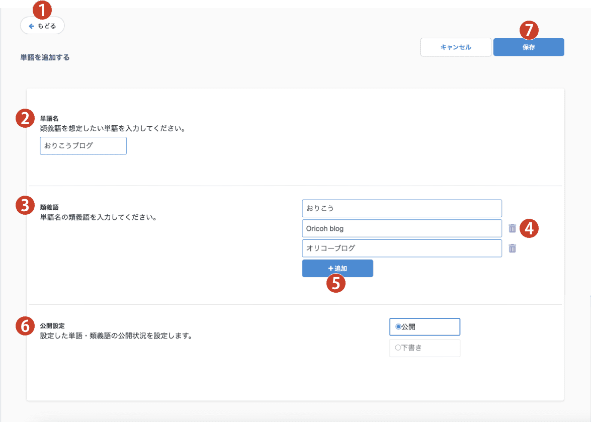
Task: Click the Oricoh blog synonym field
Action: [401, 228]
